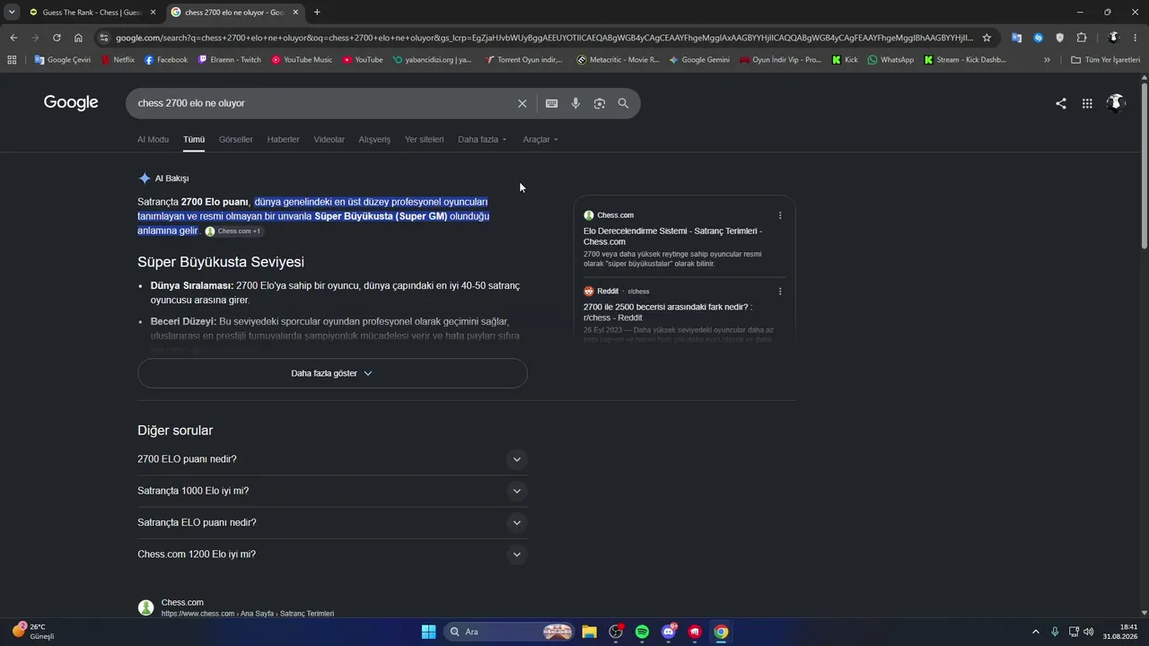Open the browser home page
1149x646 pixels.
(78, 38)
